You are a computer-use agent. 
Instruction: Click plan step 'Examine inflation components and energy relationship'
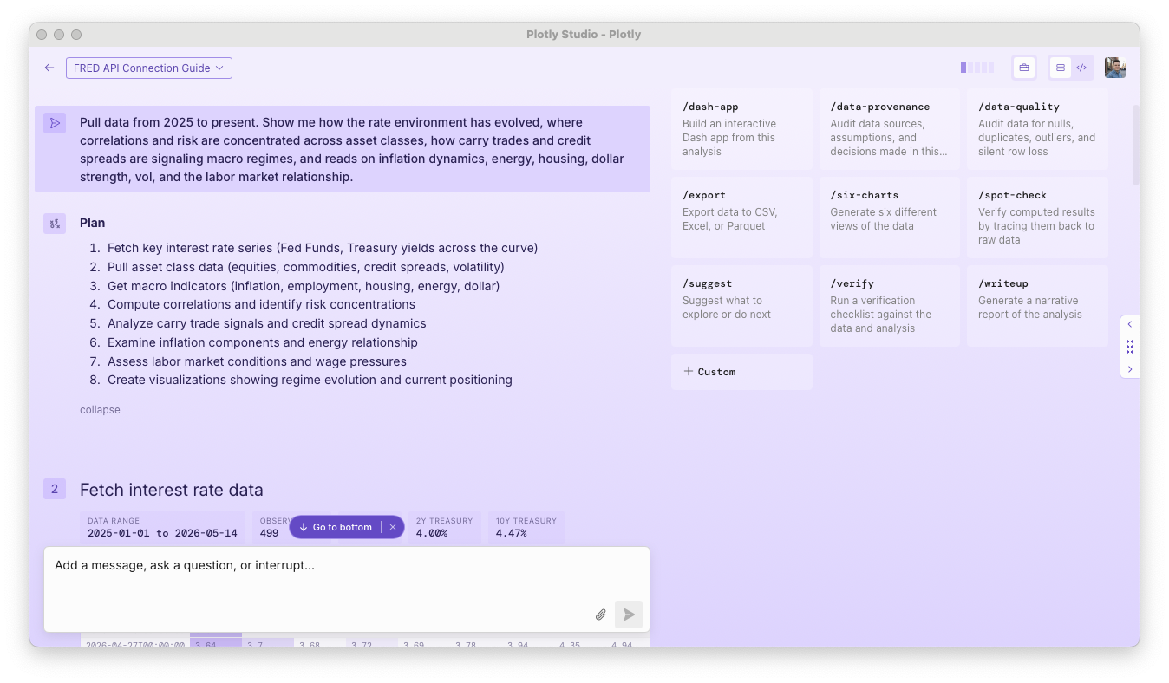point(263,342)
